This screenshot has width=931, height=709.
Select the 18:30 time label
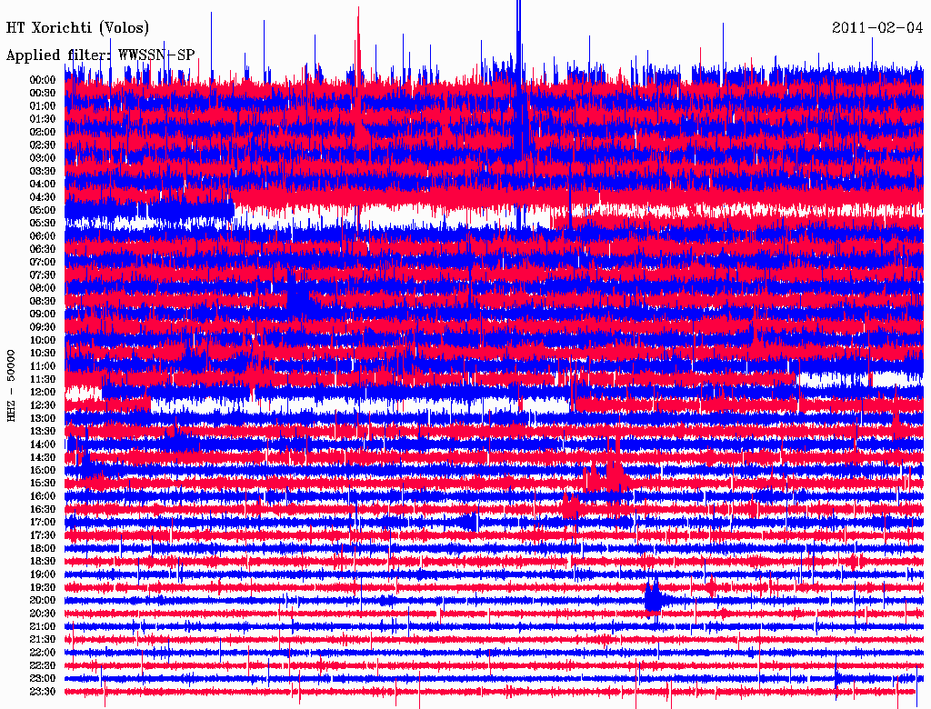pos(43,561)
